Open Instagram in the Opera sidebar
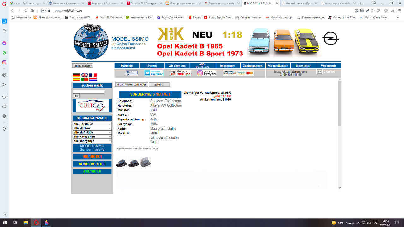This screenshot has width=404, height=227. 4,62
